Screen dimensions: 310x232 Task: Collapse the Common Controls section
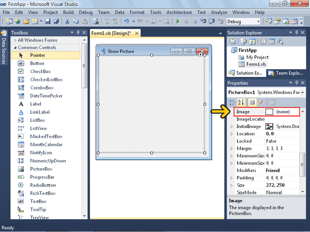pos(15,48)
